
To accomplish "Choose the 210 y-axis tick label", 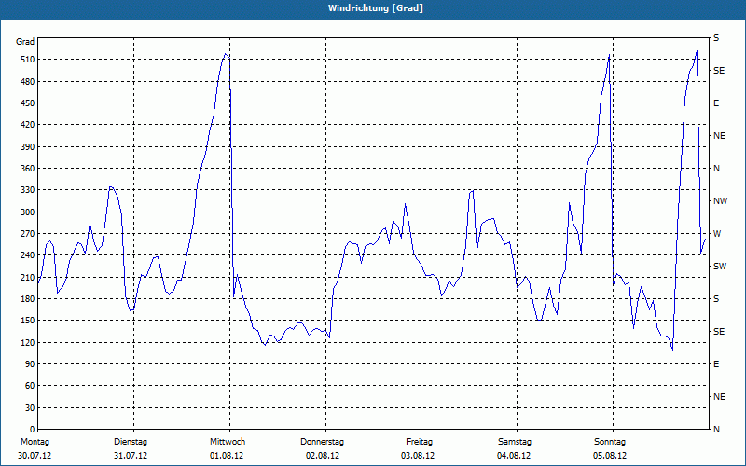I will pyautogui.click(x=28, y=277).
